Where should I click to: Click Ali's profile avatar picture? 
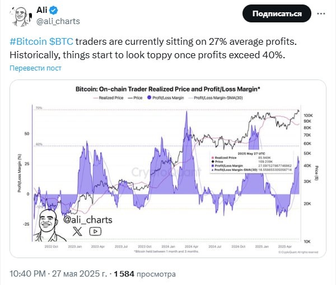coord(21,17)
